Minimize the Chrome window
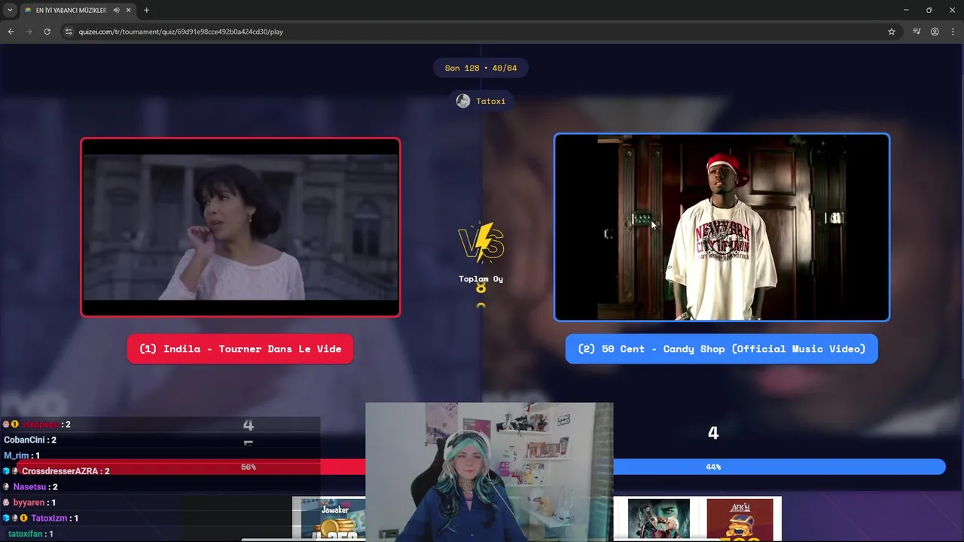Screen dimensions: 964x542 click(x=906, y=10)
